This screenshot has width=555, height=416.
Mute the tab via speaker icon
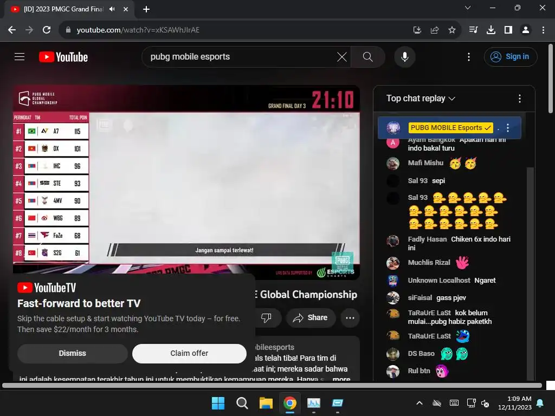112,9
